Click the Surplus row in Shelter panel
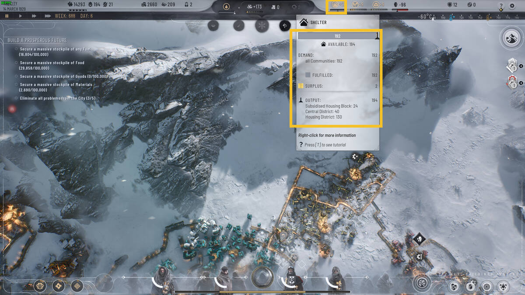The image size is (525, 295). point(338,86)
